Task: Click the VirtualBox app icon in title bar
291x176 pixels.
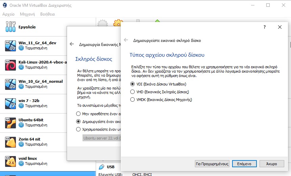Action: click(5, 5)
